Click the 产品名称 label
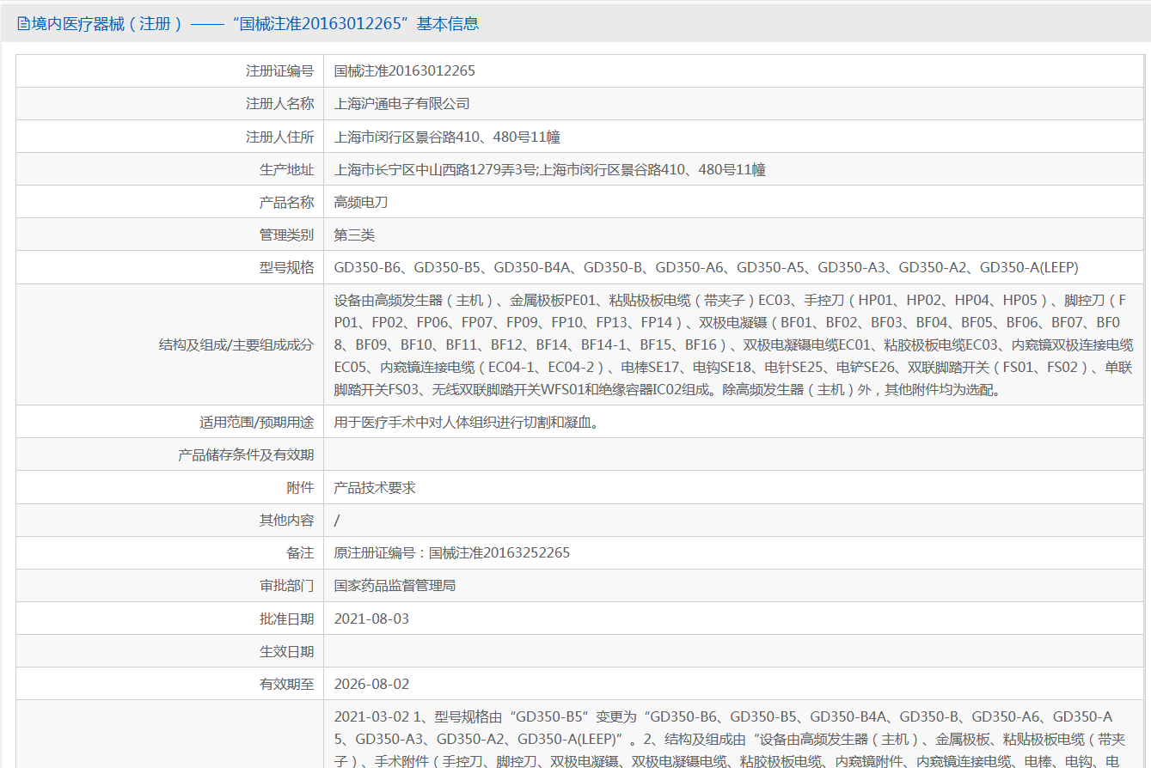The image size is (1151, 768). tap(287, 202)
